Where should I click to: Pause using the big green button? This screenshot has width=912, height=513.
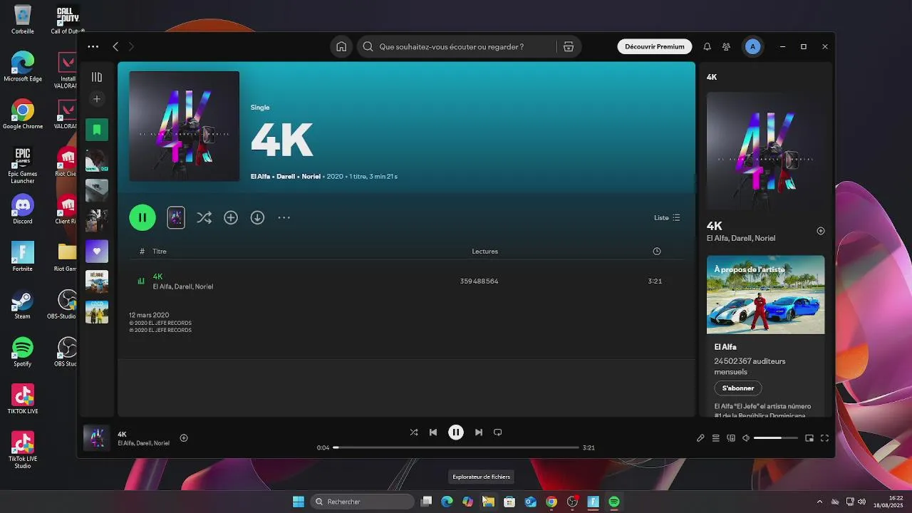[142, 217]
